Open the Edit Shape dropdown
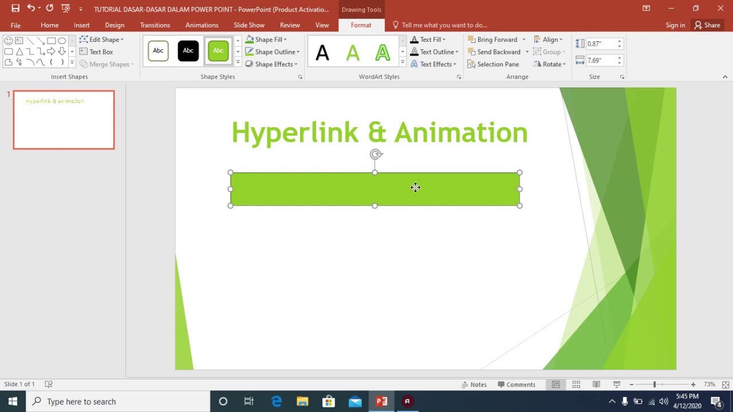The width and height of the screenshot is (733, 412). [101, 39]
